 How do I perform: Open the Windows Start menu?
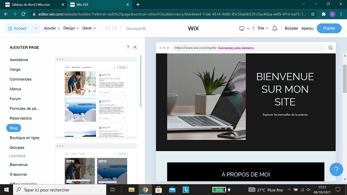tap(6, 190)
